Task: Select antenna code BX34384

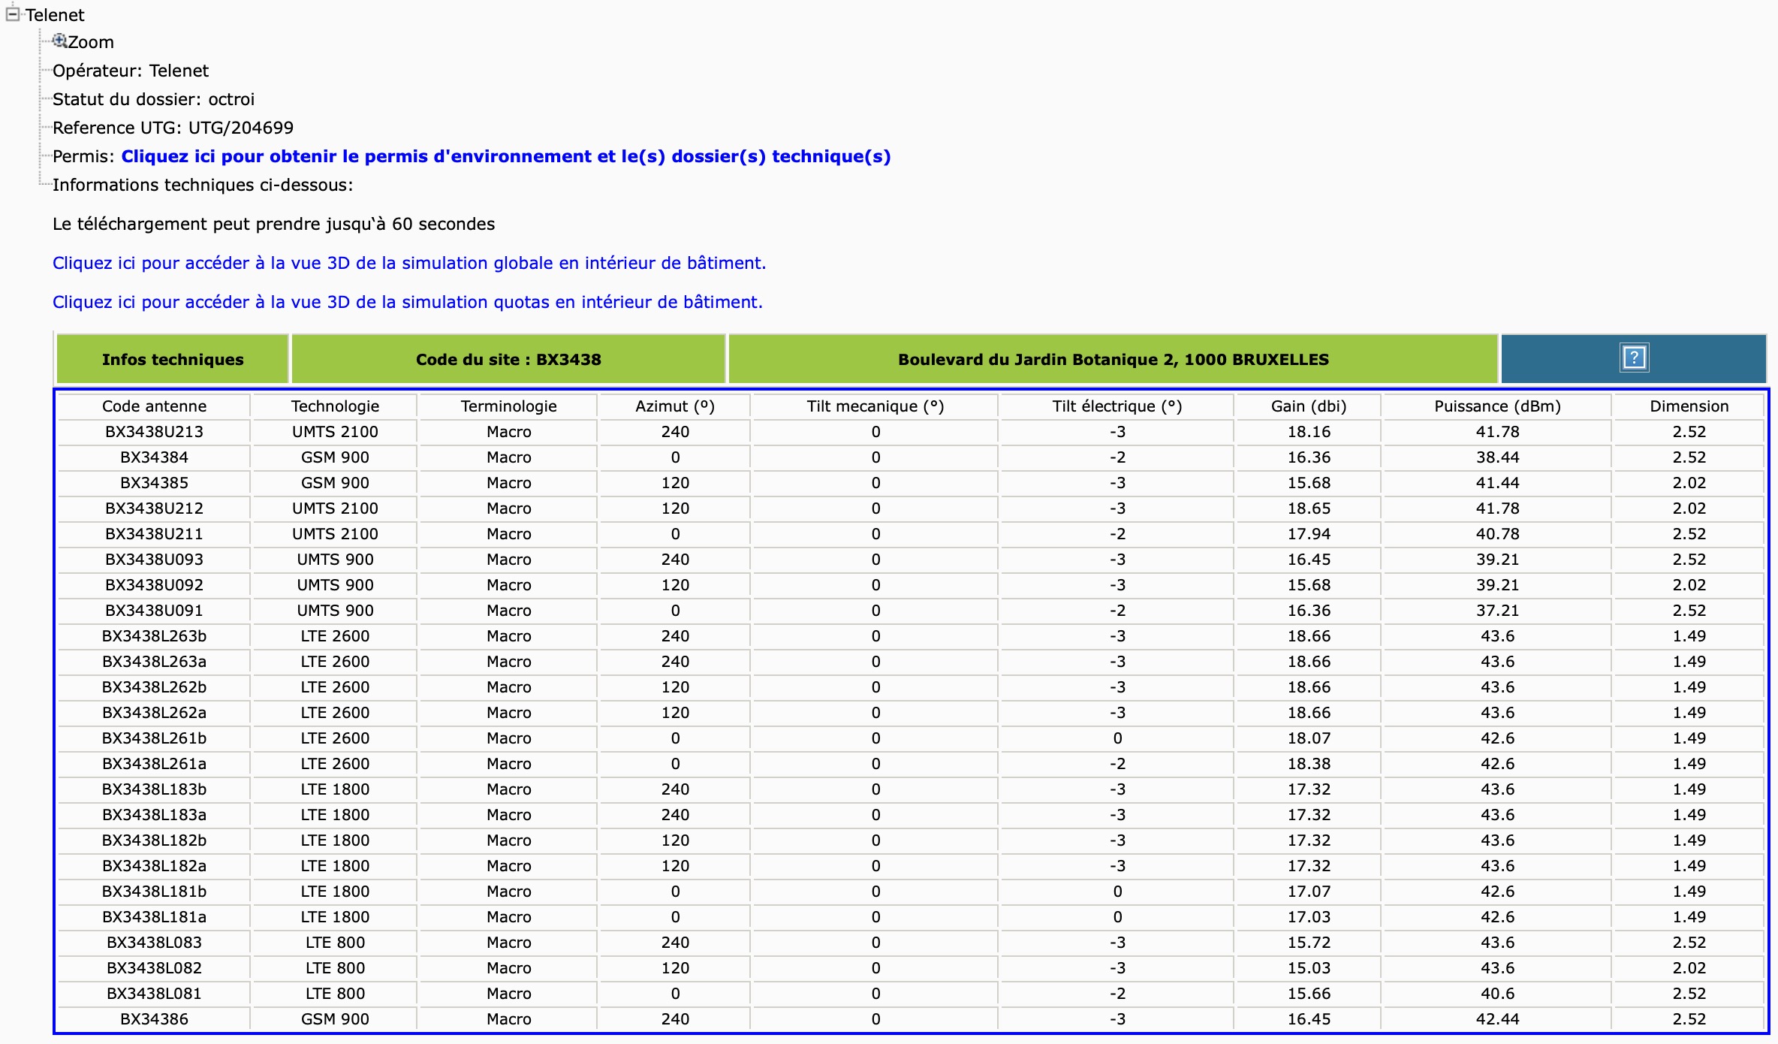Action: click(x=154, y=457)
